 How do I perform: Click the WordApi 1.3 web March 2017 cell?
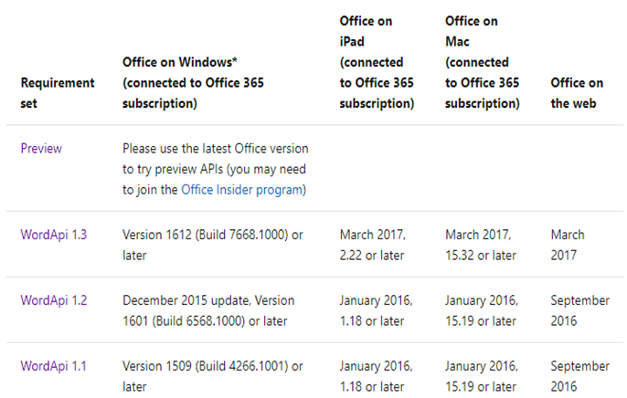click(568, 245)
